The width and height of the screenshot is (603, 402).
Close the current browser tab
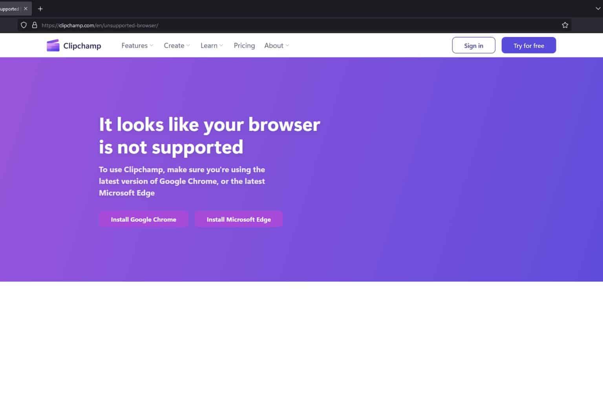coord(26,9)
